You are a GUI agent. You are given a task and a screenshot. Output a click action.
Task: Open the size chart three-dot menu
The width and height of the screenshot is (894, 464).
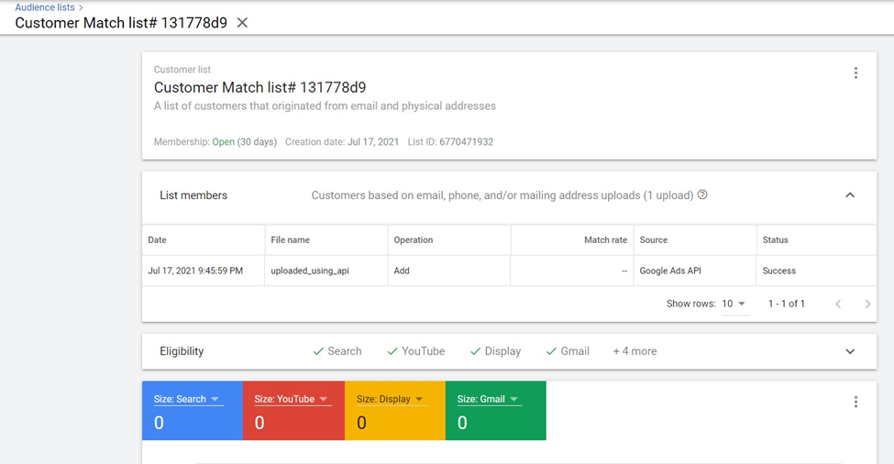[855, 402]
